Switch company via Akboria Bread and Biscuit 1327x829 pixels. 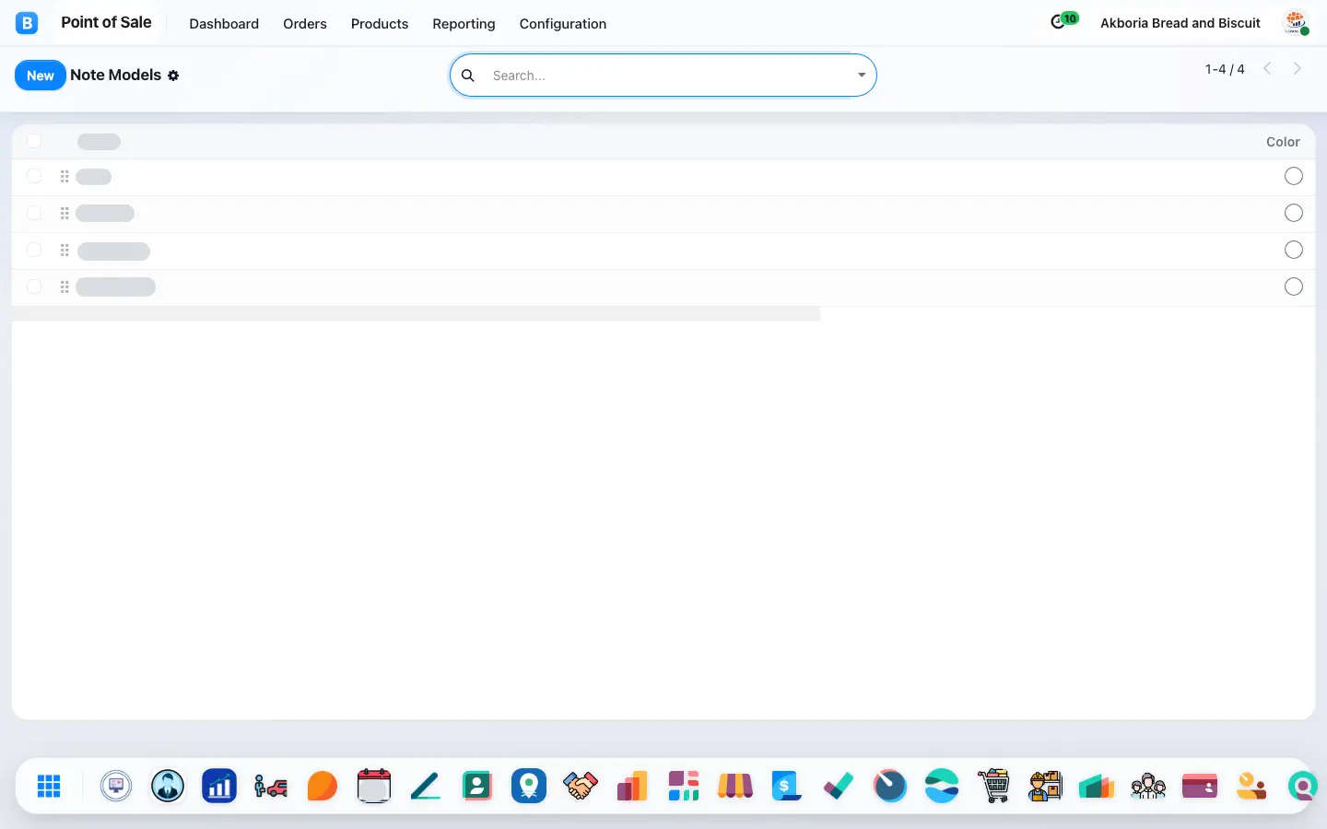[x=1180, y=23]
